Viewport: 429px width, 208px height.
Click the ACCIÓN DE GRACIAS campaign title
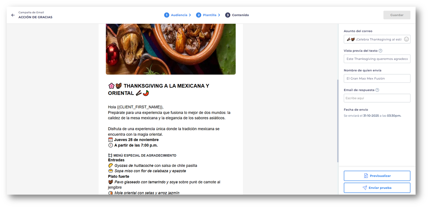pyautogui.click(x=35, y=17)
